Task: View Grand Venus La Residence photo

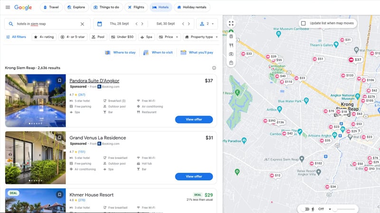Action: coord(35,158)
